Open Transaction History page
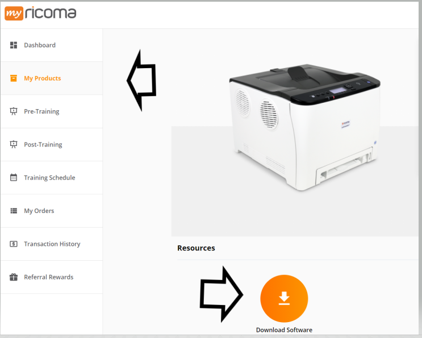Screen dimensions: 422x338 (52, 244)
